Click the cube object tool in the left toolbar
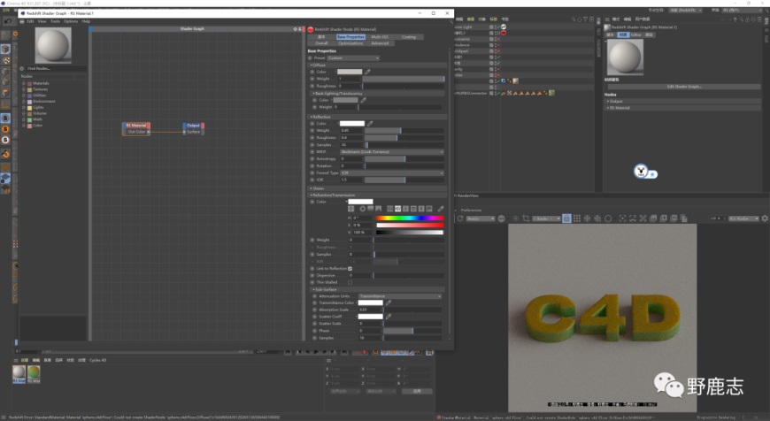 (x=5, y=49)
